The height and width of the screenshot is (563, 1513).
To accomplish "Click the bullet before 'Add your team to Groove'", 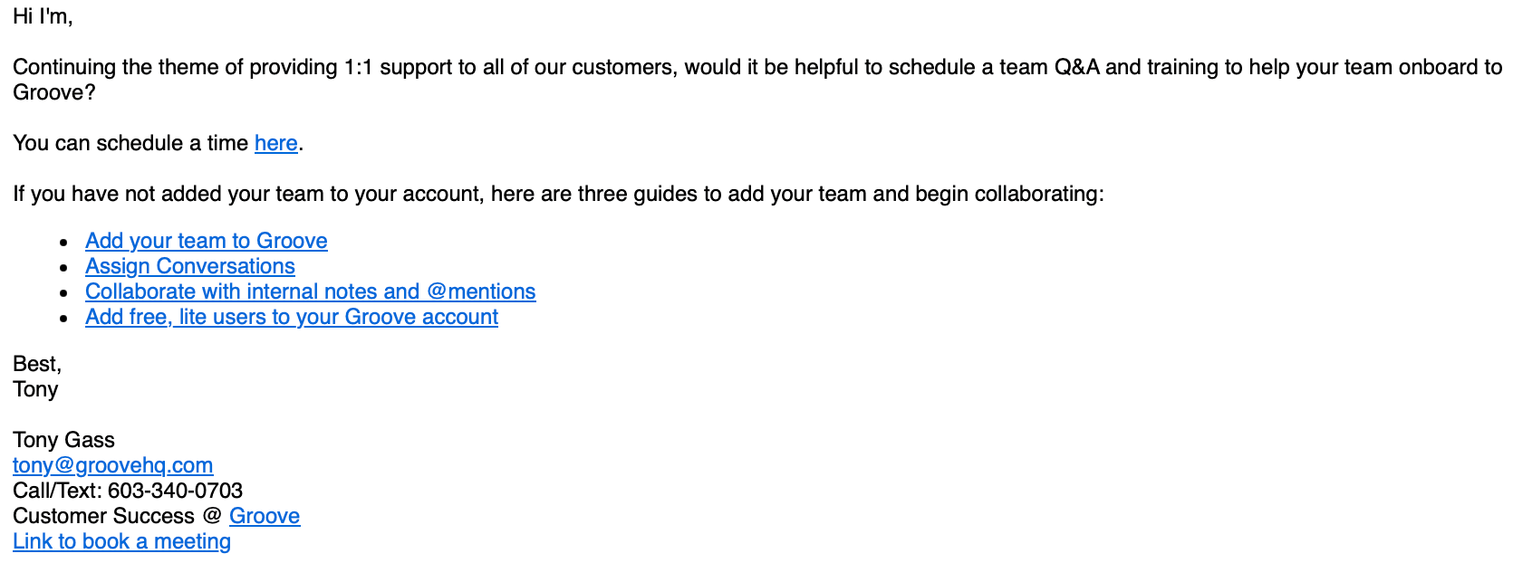I will [64, 243].
